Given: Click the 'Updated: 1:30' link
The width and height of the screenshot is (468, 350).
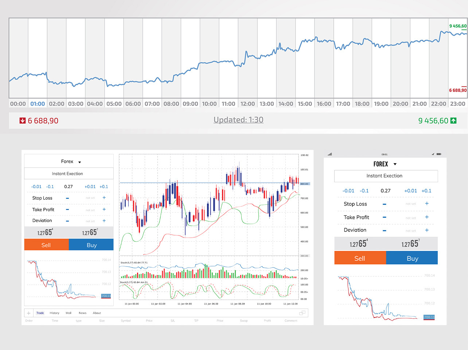Looking at the screenshot, I should pos(238,120).
